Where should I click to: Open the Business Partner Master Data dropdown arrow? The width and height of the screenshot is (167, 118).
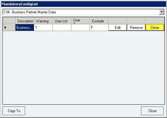point(162,12)
